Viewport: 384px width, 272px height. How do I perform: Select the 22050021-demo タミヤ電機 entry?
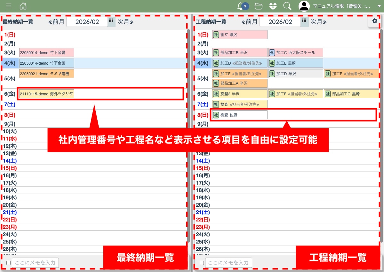pyautogui.click(x=47, y=74)
